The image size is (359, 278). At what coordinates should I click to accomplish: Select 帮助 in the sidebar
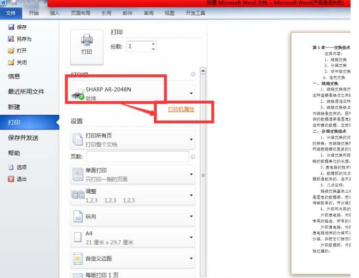[x=29, y=153]
